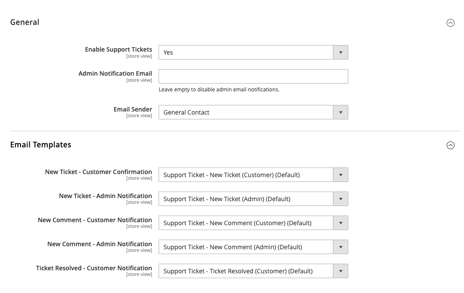Collapse the General section chevron icon
This screenshot has height=293, width=464.
[x=450, y=23]
